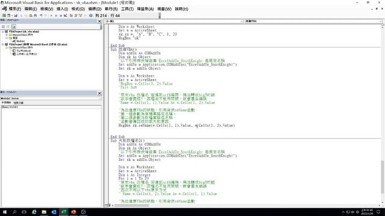This screenshot has width=385, height=216.
Task: Open the 插入(I) menu
Action: tap(62, 9)
